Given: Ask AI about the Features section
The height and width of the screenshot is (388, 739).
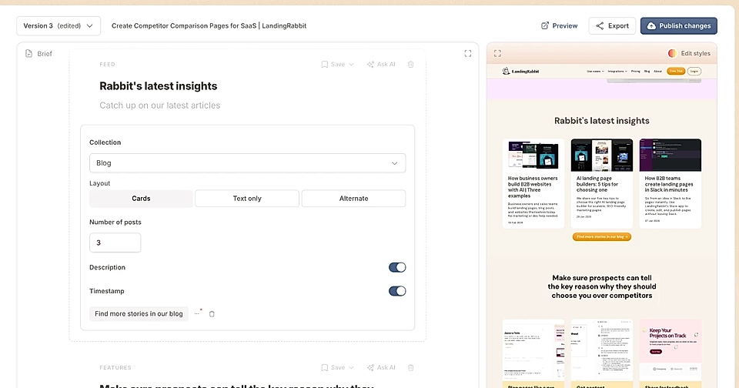Looking at the screenshot, I should click(381, 368).
